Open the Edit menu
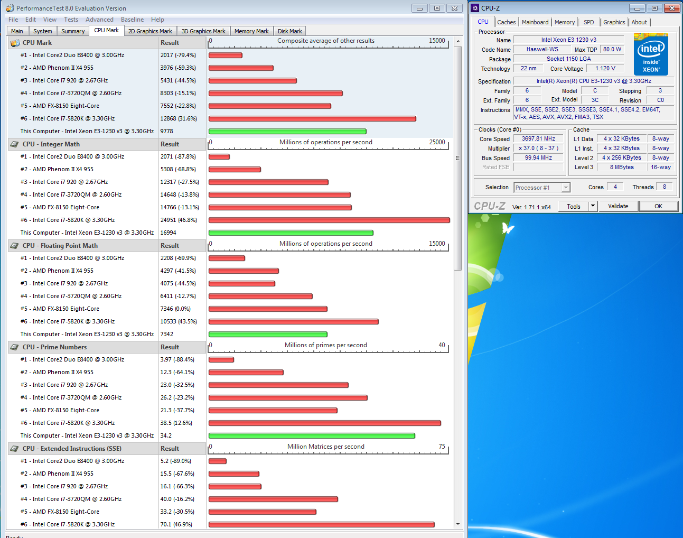 point(31,20)
